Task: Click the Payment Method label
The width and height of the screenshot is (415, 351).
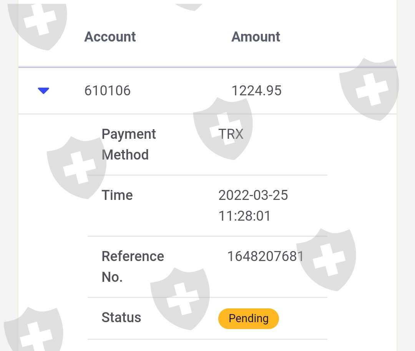Action: click(128, 144)
